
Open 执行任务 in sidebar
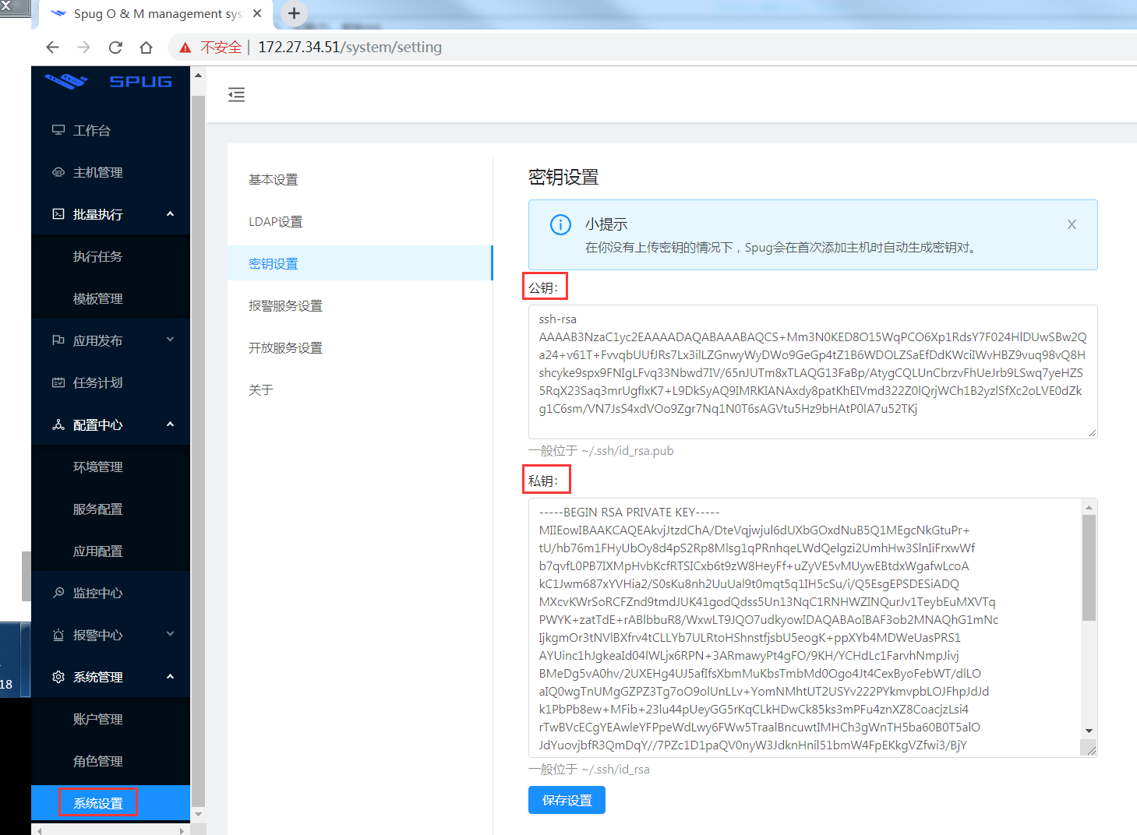tap(111, 256)
